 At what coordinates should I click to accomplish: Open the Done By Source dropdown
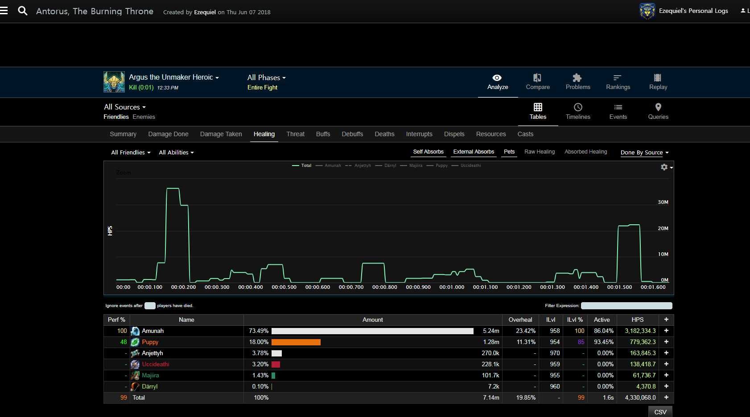pos(644,153)
